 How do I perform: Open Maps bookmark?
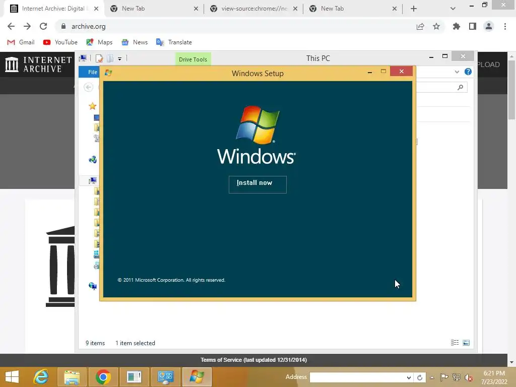click(99, 42)
